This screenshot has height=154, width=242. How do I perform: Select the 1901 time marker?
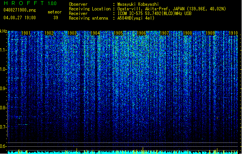pos(26,33)
